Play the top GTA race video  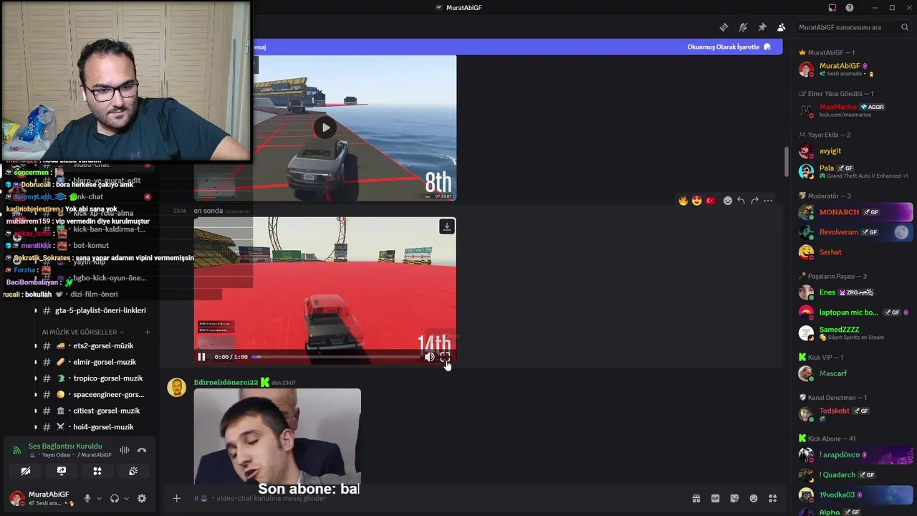pyautogui.click(x=325, y=128)
